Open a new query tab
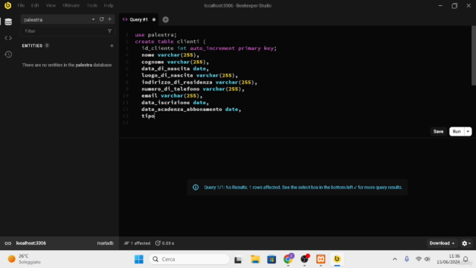Viewport: 476px width, 268px height. 165,19
